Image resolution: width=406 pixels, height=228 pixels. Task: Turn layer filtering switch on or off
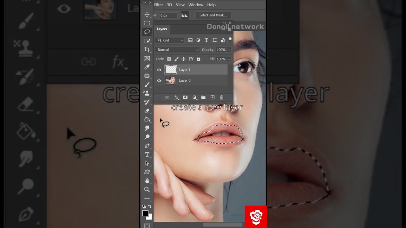[230, 40]
